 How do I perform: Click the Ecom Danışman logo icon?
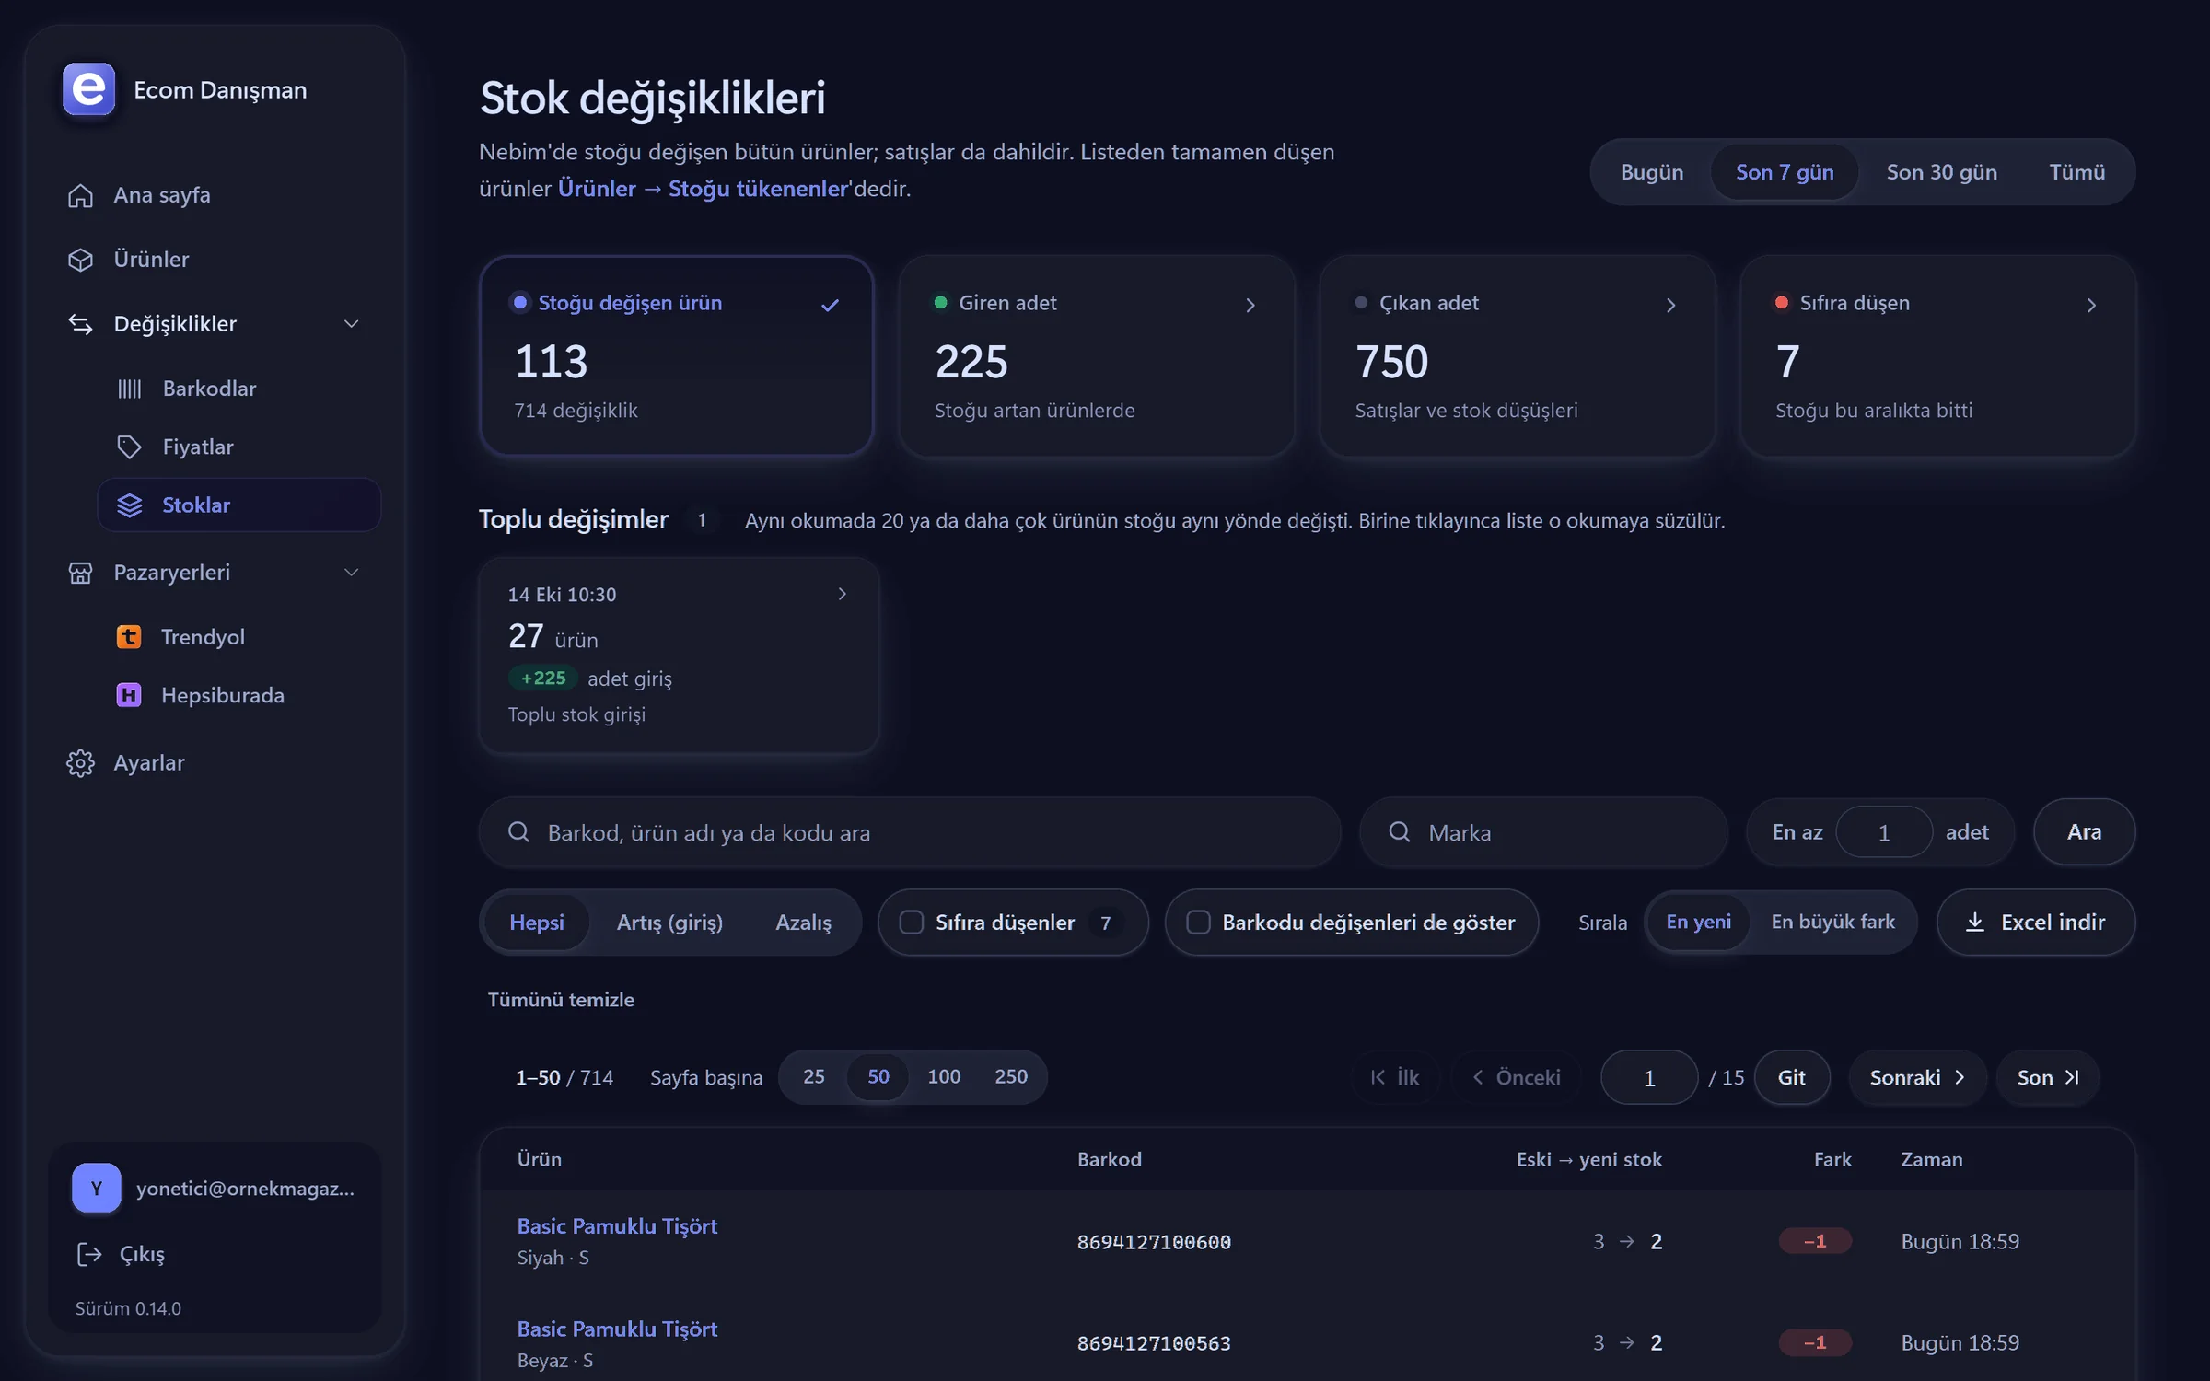[x=88, y=89]
